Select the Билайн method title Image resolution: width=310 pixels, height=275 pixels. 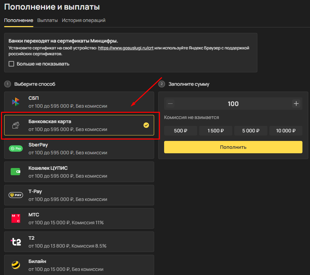[x=38, y=261]
